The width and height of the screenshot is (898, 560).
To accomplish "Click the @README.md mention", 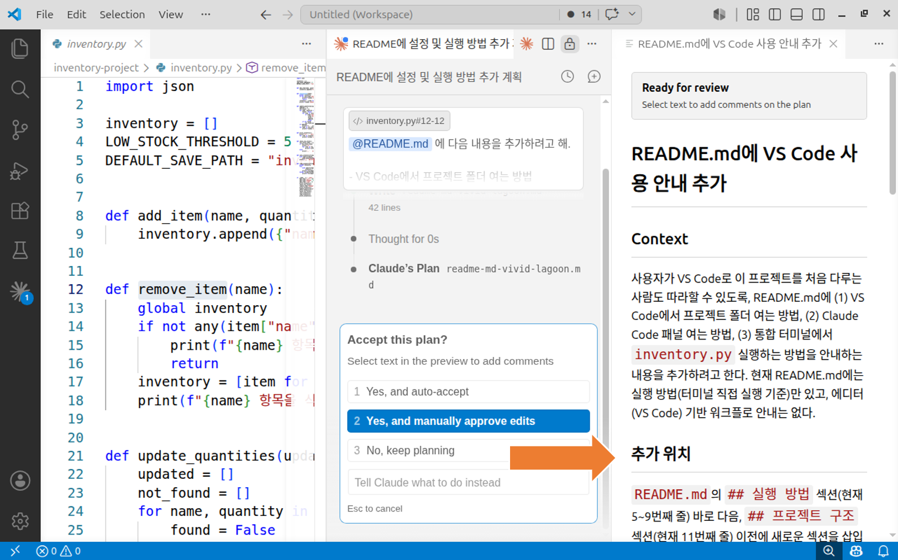I will [x=390, y=144].
